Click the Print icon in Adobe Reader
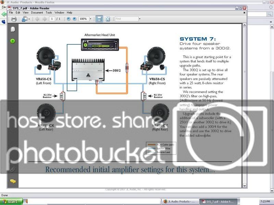 pos(14,19)
